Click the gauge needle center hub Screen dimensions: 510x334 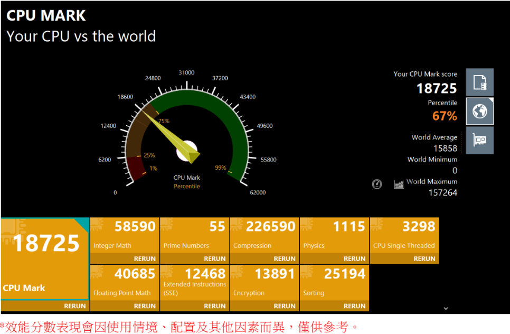pyautogui.click(x=187, y=151)
